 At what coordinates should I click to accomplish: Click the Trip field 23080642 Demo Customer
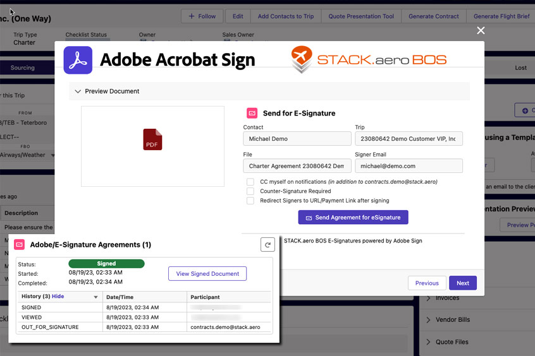(409, 139)
